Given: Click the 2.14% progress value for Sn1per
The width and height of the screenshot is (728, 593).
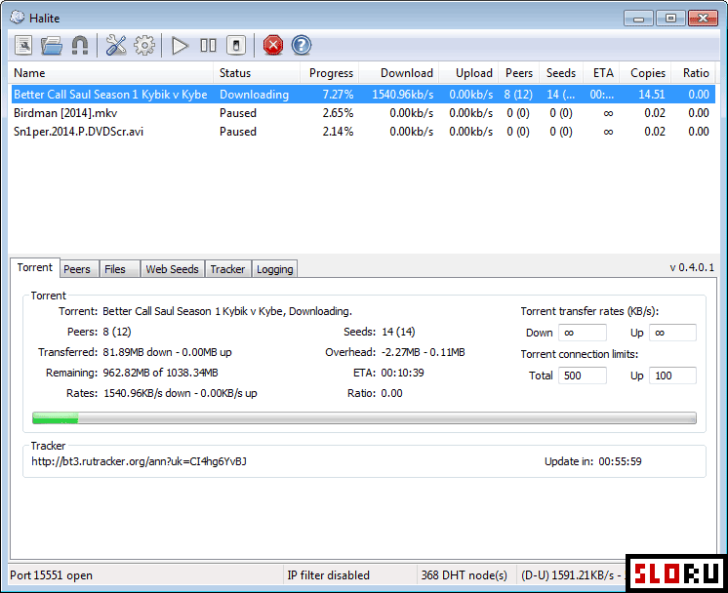Looking at the screenshot, I should tap(338, 132).
